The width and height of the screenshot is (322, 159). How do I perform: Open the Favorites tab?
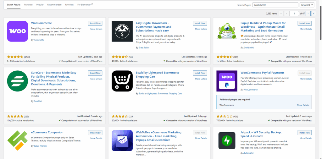tap(69, 5)
